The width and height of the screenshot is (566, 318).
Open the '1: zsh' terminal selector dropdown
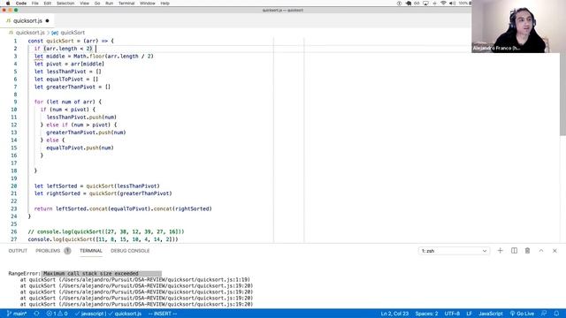point(454,251)
